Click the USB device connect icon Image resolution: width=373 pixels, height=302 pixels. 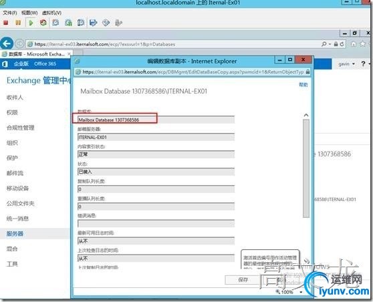tap(118, 23)
